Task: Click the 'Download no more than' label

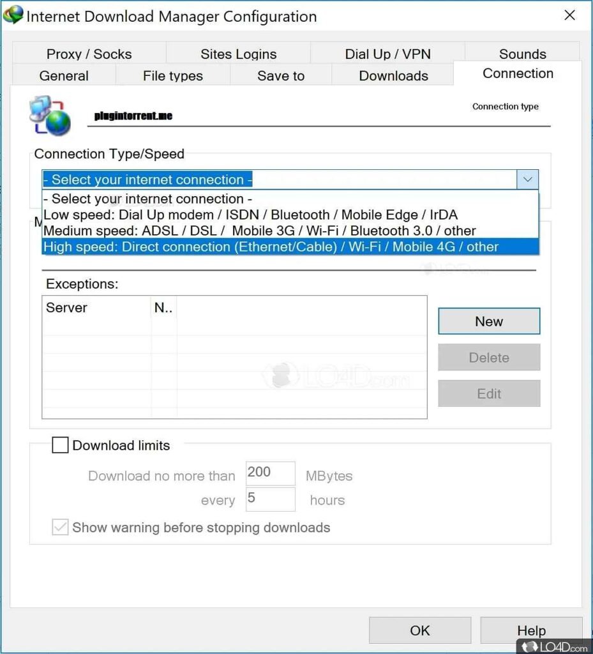Action: [x=161, y=476]
